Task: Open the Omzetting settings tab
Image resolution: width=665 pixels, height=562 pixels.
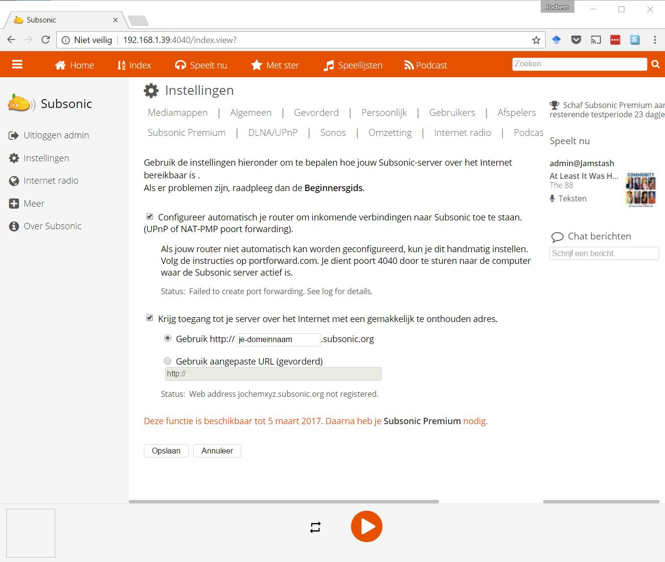Action: (x=390, y=132)
